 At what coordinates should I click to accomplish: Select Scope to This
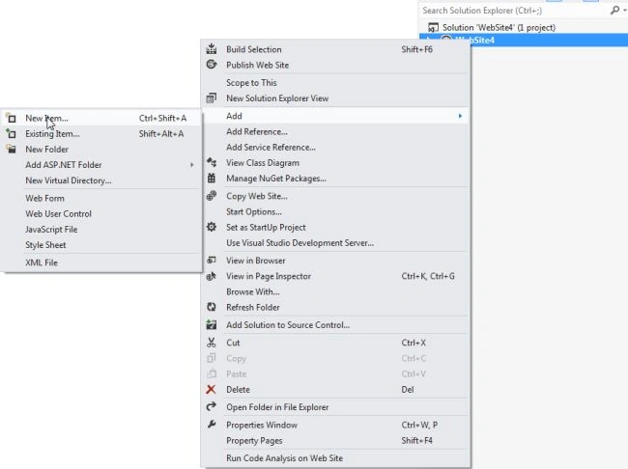click(x=251, y=82)
